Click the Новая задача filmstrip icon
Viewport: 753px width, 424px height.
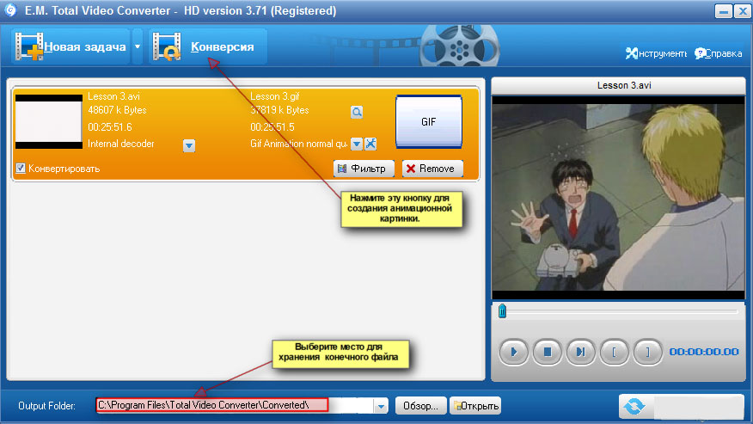29,46
